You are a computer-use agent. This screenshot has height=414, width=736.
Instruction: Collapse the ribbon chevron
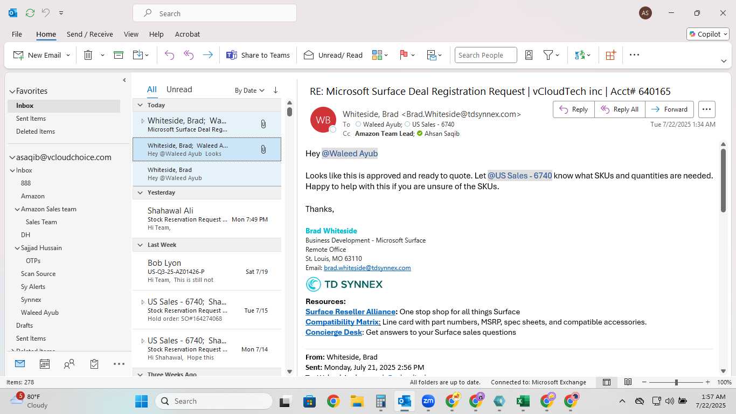coord(724,61)
